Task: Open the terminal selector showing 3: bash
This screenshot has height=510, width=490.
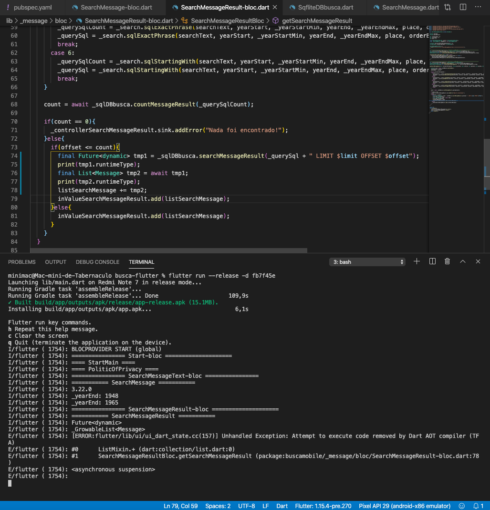Action: pos(367,261)
